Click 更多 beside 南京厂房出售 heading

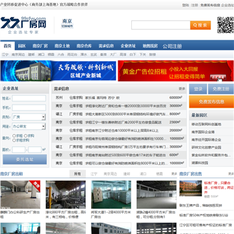(x=231, y=174)
